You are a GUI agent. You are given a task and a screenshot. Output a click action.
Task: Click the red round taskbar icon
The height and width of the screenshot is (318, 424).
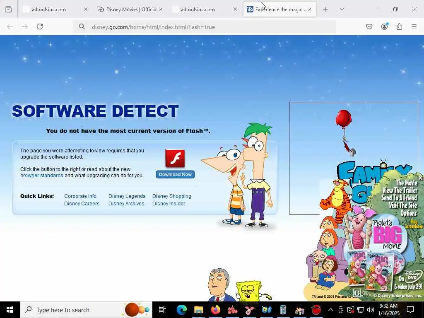316,310
